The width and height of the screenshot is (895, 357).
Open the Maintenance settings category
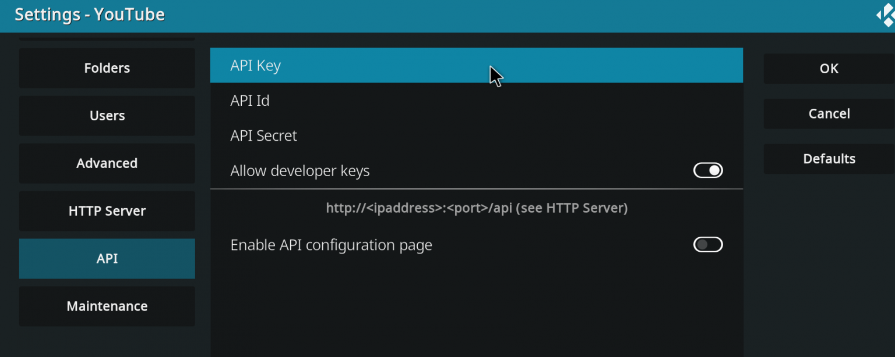tap(107, 306)
